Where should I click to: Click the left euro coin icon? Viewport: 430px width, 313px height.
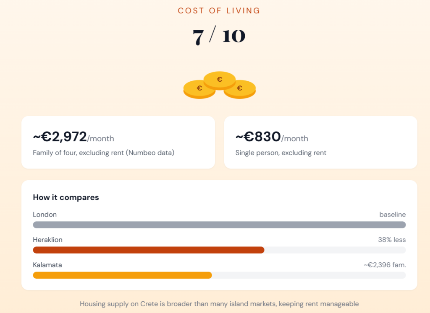tap(199, 89)
